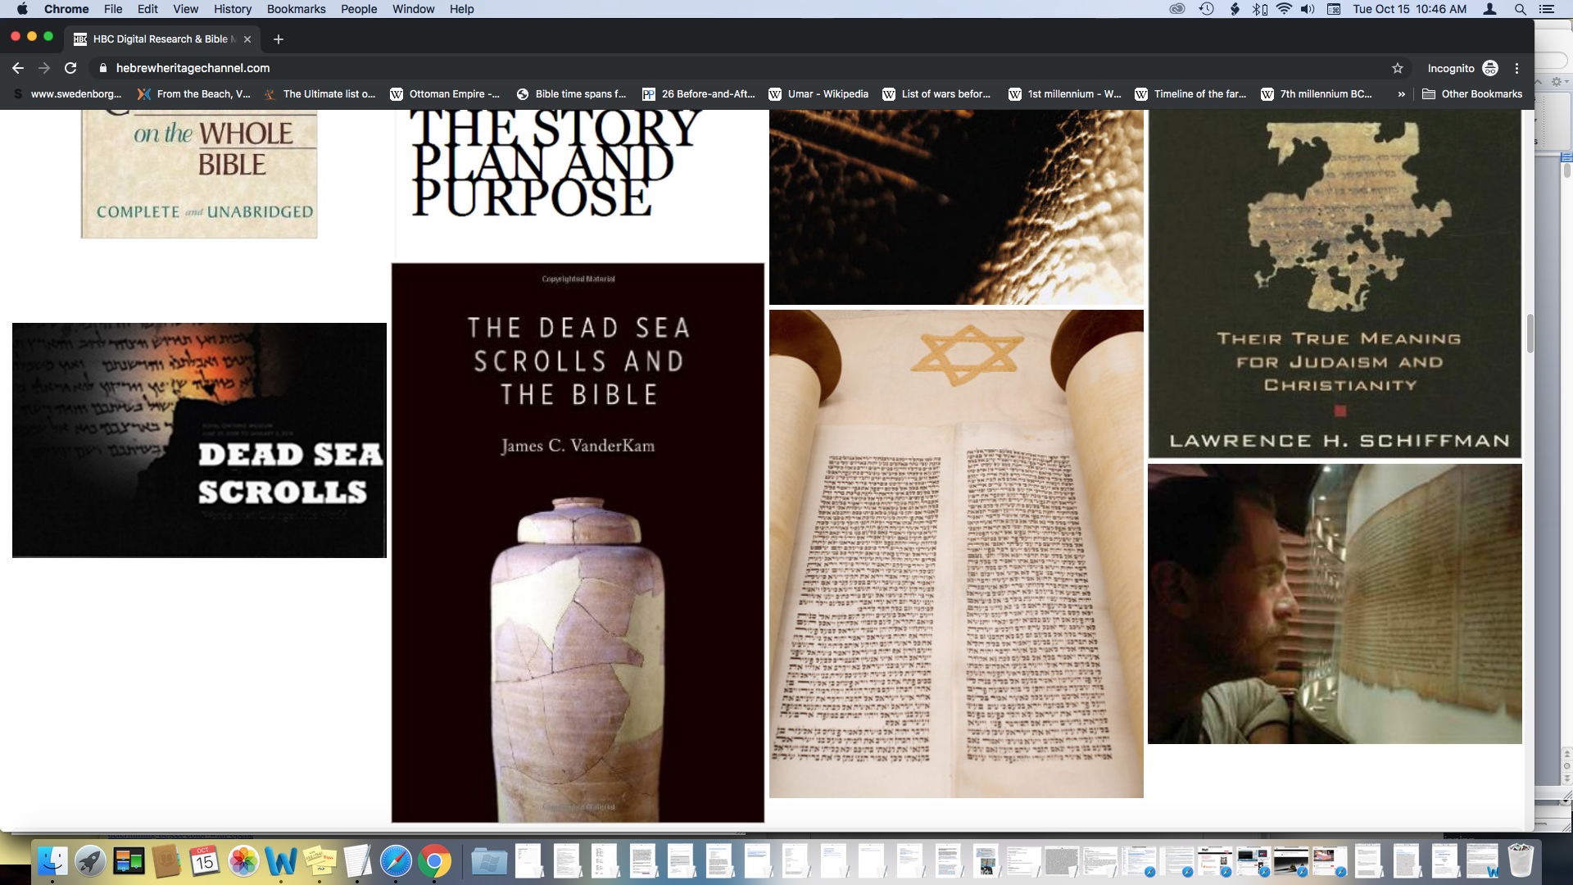Screen dimensions: 1573x885
Task: Reload the current page
Action: tap(70, 68)
